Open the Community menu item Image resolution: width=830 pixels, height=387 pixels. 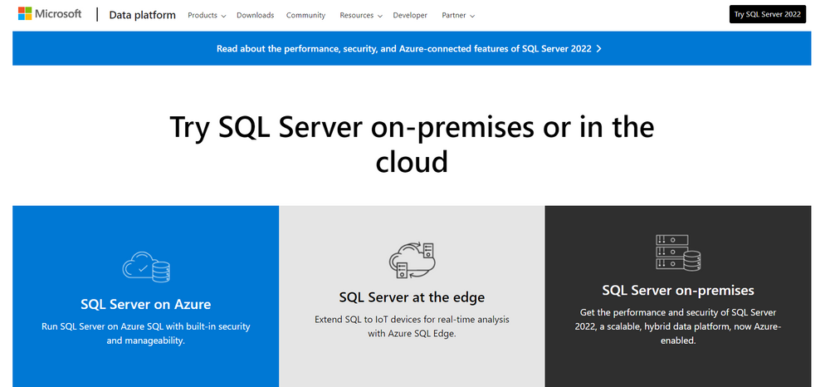tap(305, 15)
